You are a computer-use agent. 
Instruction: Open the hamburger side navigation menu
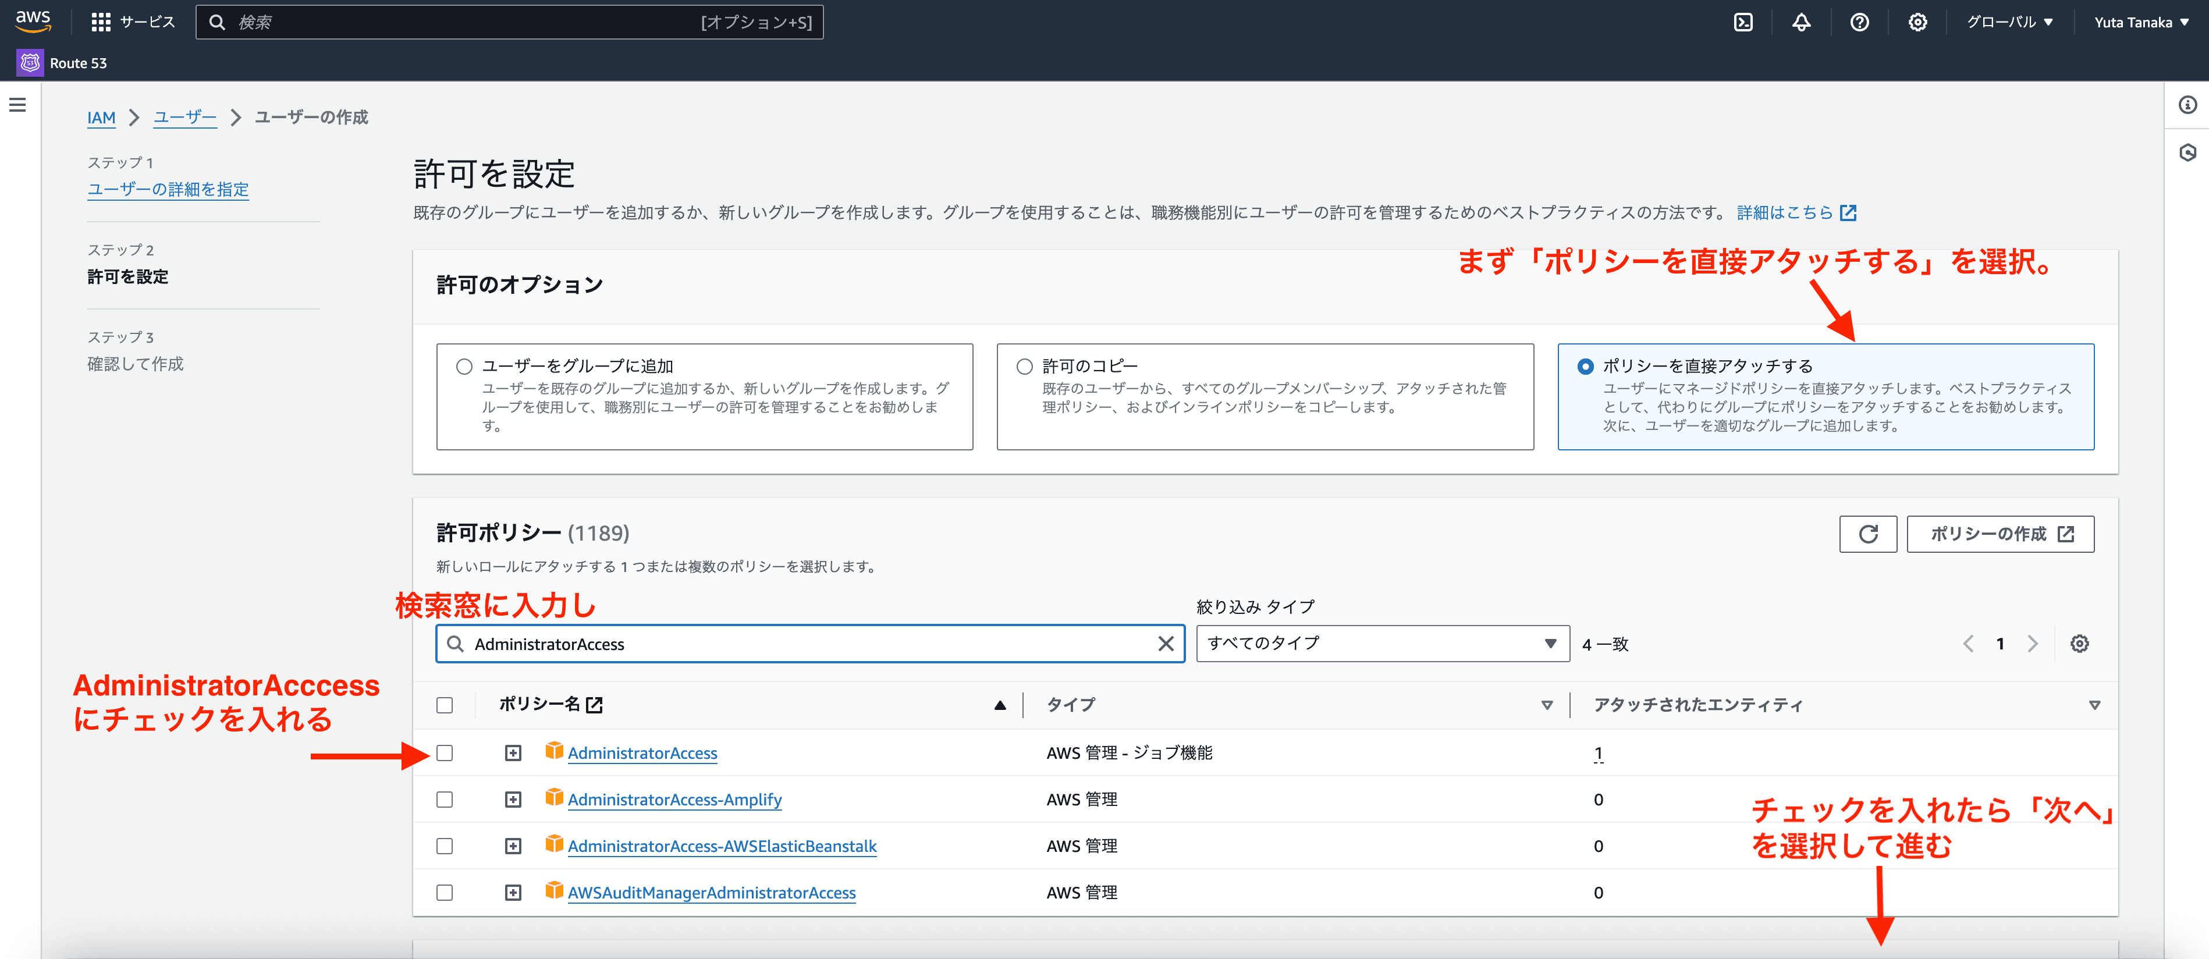tap(17, 105)
